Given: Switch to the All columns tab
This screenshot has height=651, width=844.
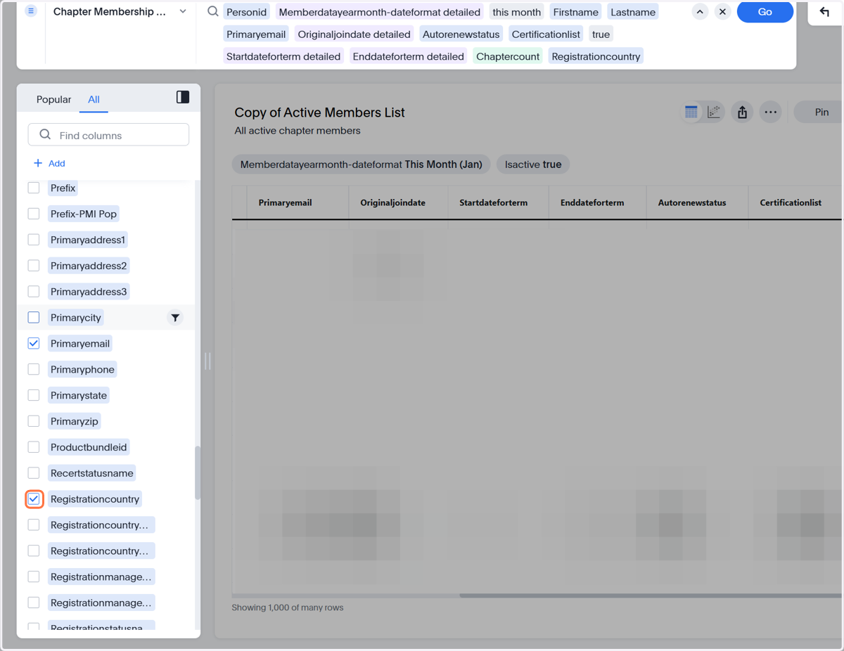Looking at the screenshot, I should pos(94,99).
